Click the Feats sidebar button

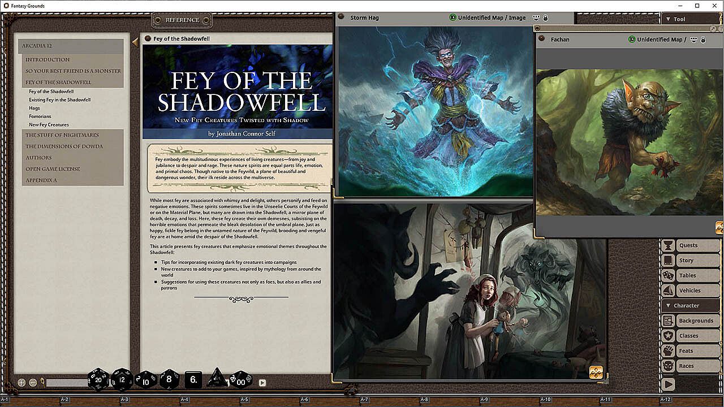coord(697,351)
